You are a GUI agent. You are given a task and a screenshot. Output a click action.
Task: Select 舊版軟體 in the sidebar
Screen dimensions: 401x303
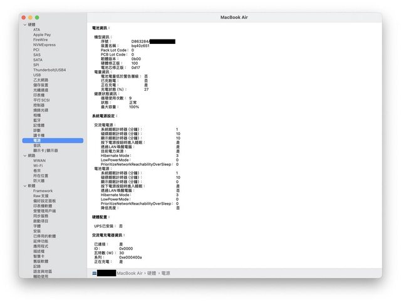[41, 261]
